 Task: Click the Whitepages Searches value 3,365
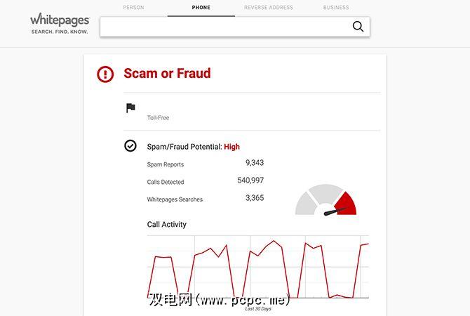pyautogui.click(x=254, y=198)
